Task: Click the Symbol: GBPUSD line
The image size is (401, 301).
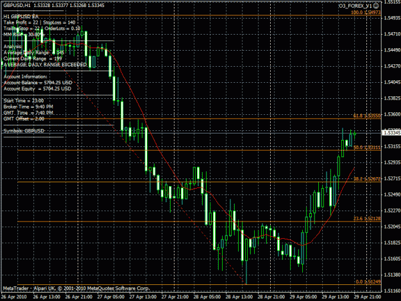Action: (x=24, y=131)
